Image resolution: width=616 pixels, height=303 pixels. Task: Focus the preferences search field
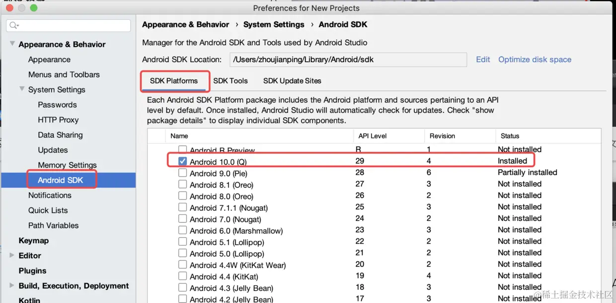tap(69, 25)
